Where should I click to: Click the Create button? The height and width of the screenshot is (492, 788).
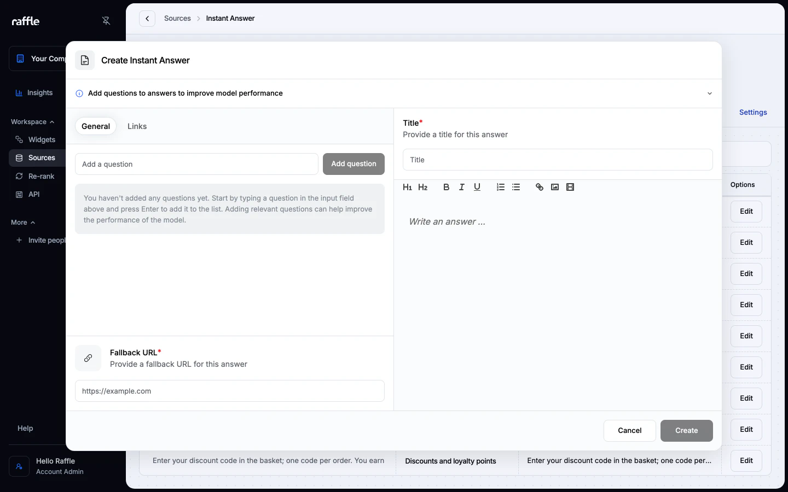coord(687,431)
